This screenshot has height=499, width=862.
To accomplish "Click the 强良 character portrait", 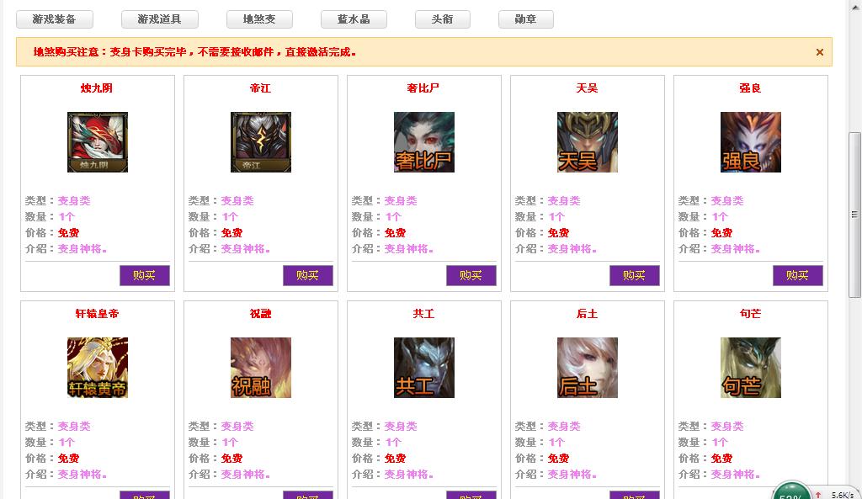I will click(750, 142).
